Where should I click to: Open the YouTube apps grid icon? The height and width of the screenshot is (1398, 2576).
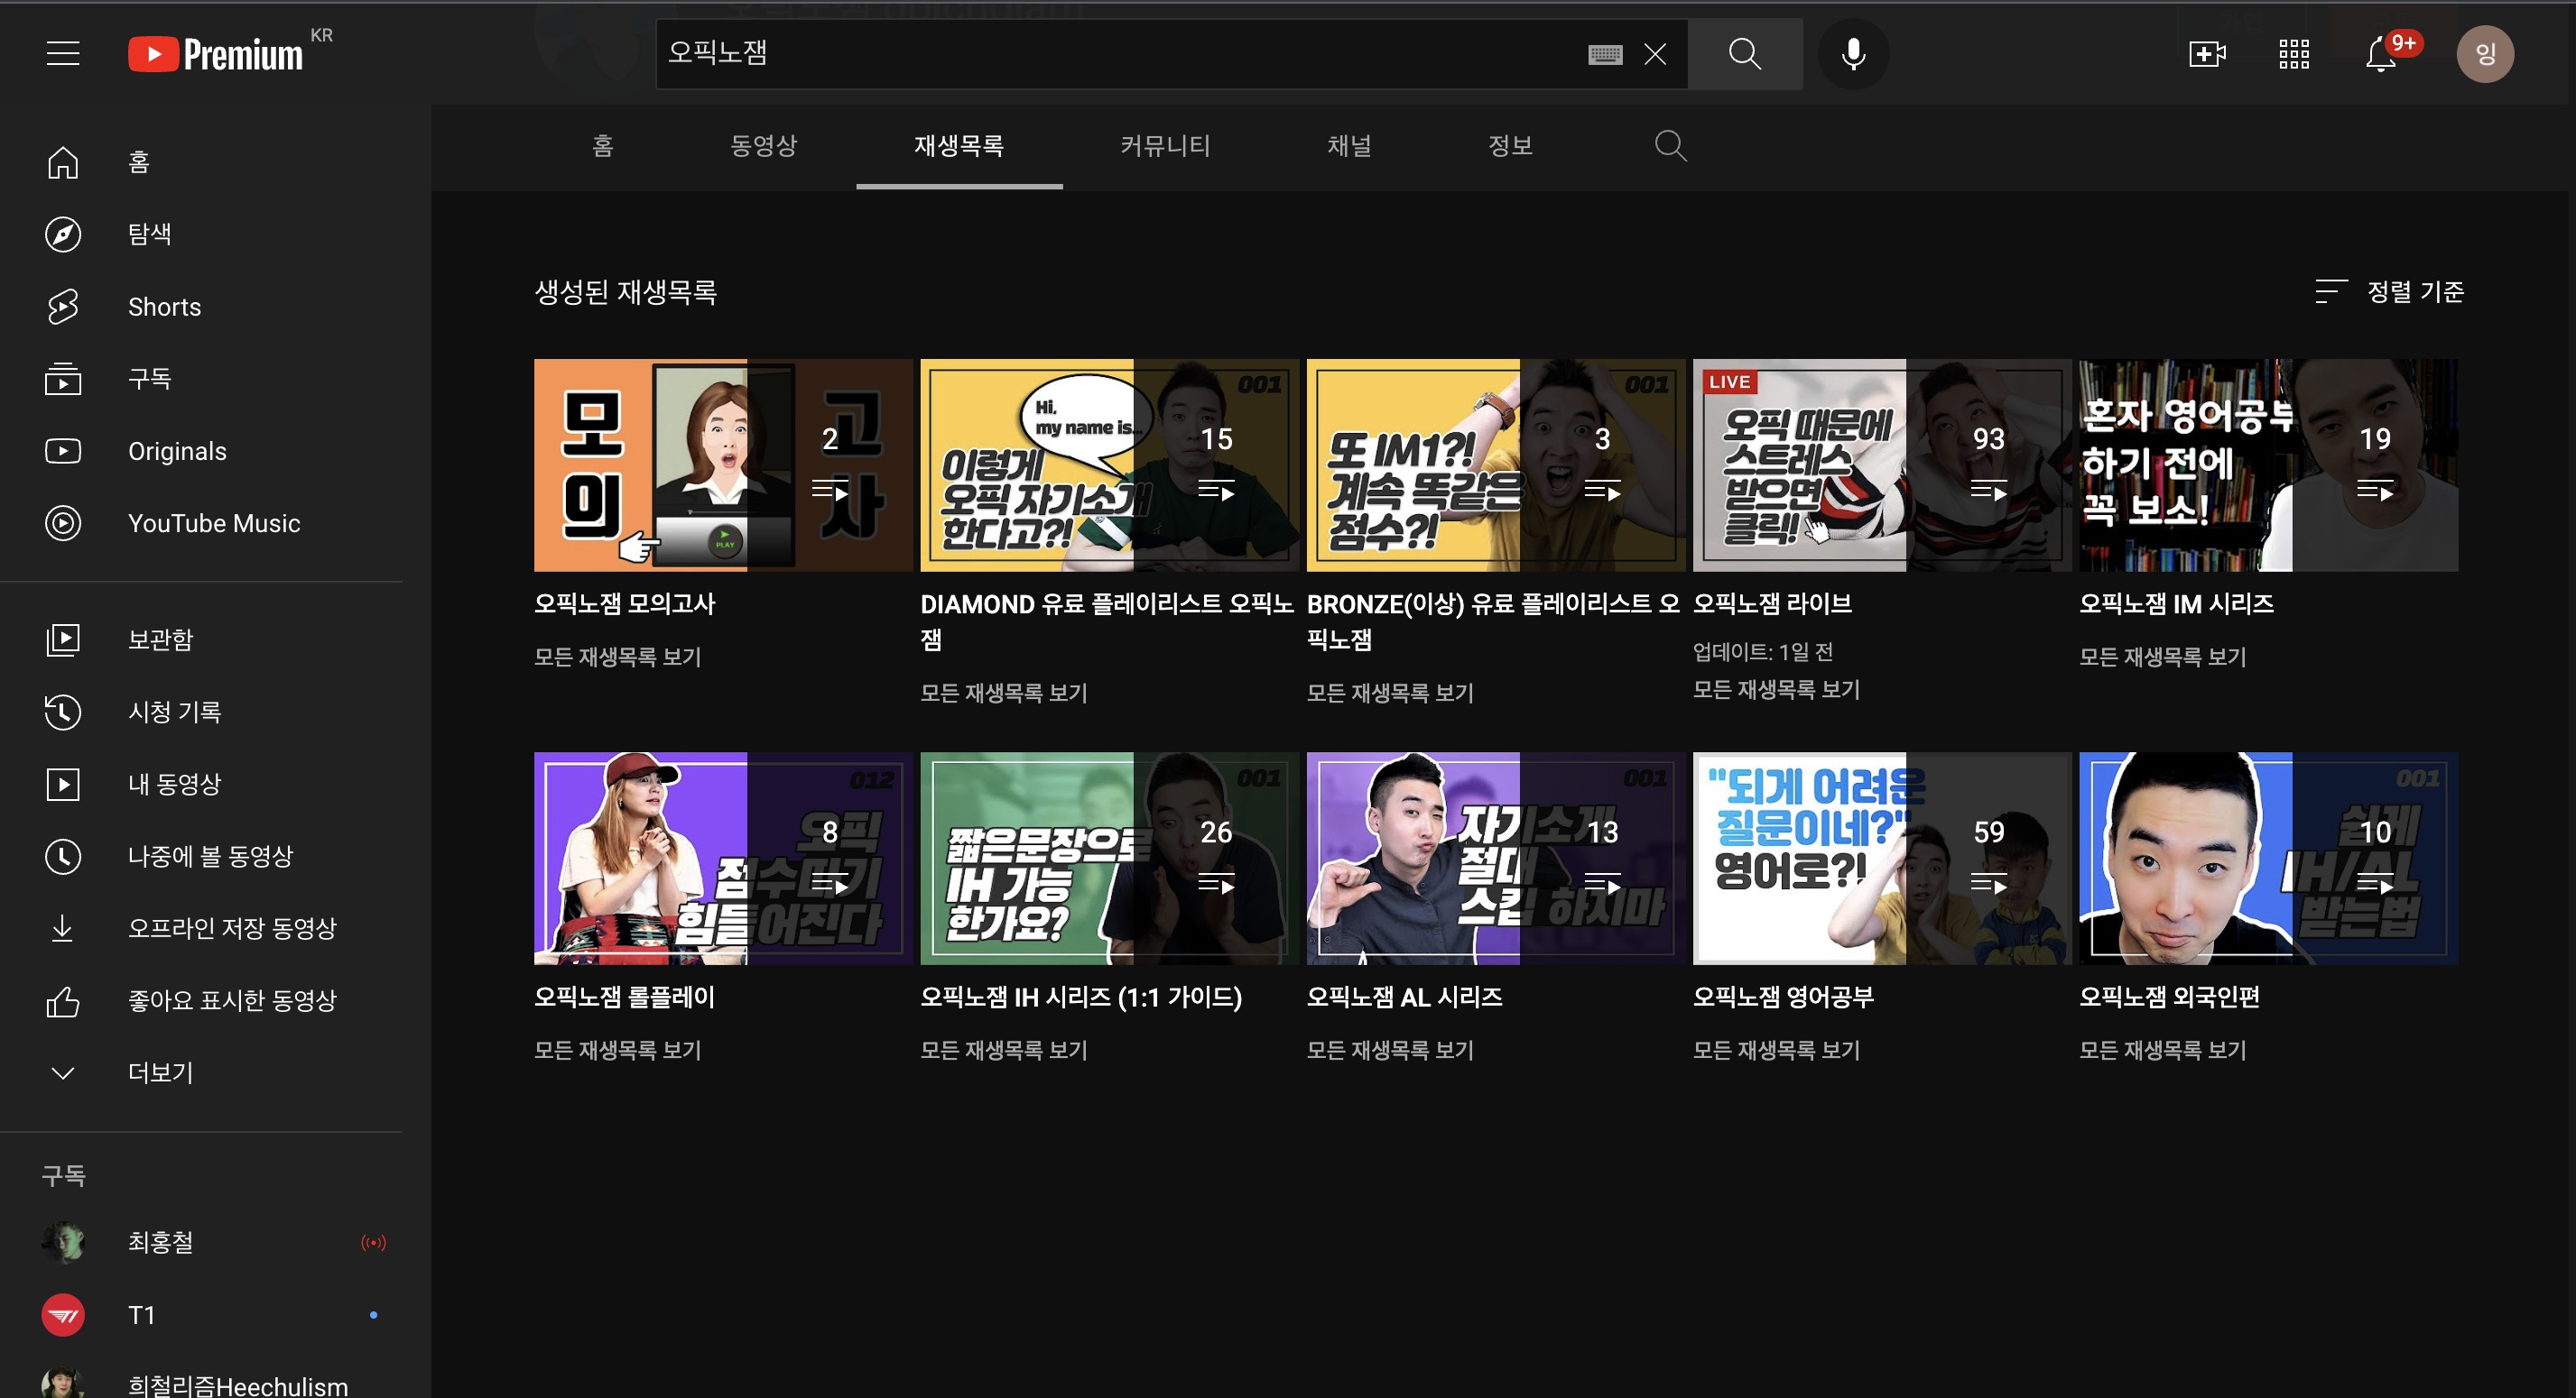(2293, 54)
